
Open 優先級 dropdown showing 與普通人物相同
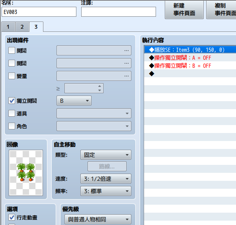[98, 219]
